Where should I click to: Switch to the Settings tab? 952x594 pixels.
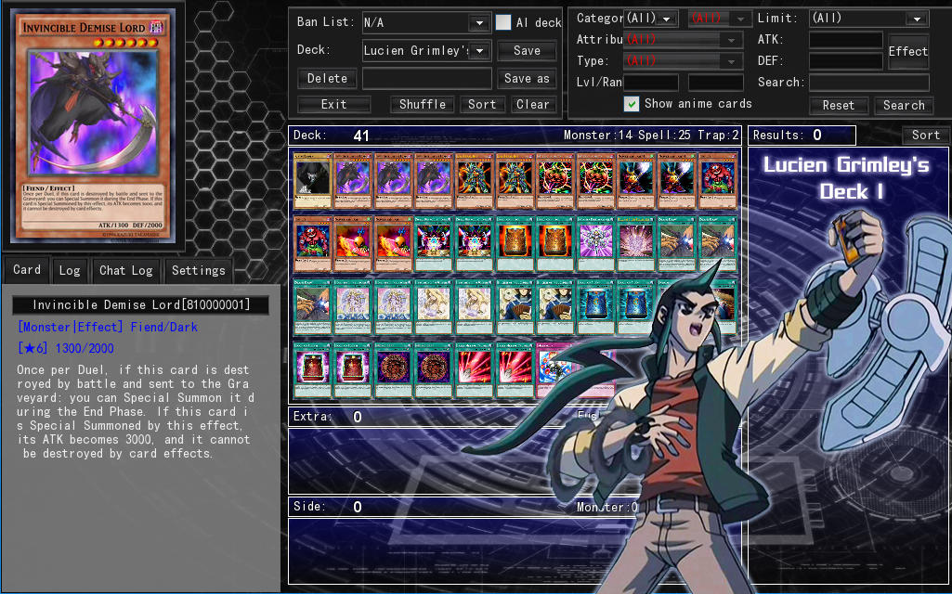click(199, 271)
